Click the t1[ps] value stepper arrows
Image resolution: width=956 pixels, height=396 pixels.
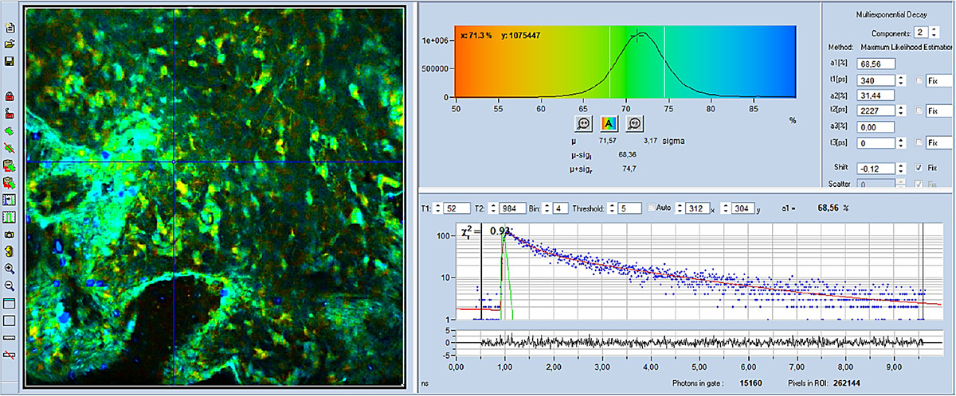901,80
